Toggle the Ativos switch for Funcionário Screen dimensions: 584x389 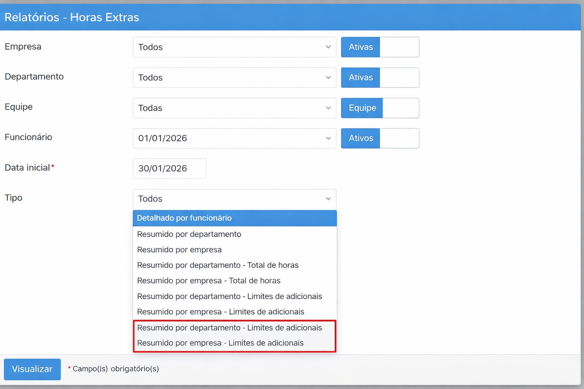pos(380,138)
